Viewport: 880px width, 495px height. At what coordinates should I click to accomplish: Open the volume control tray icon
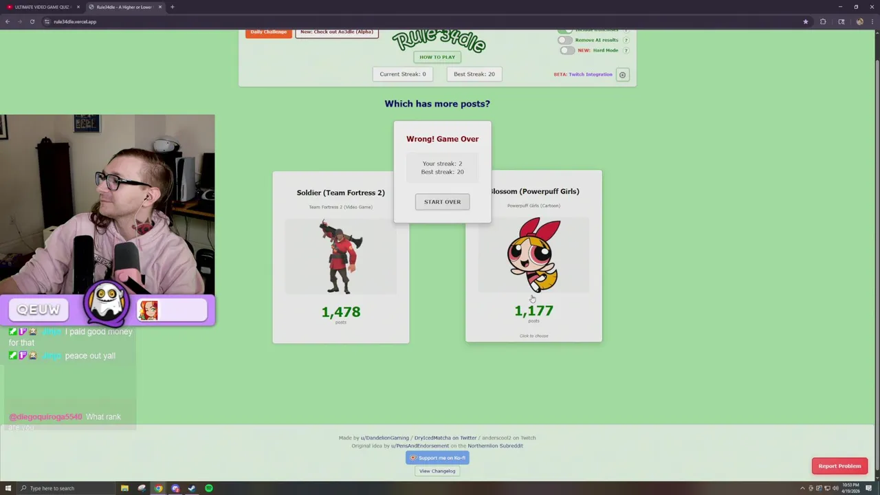click(835, 488)
